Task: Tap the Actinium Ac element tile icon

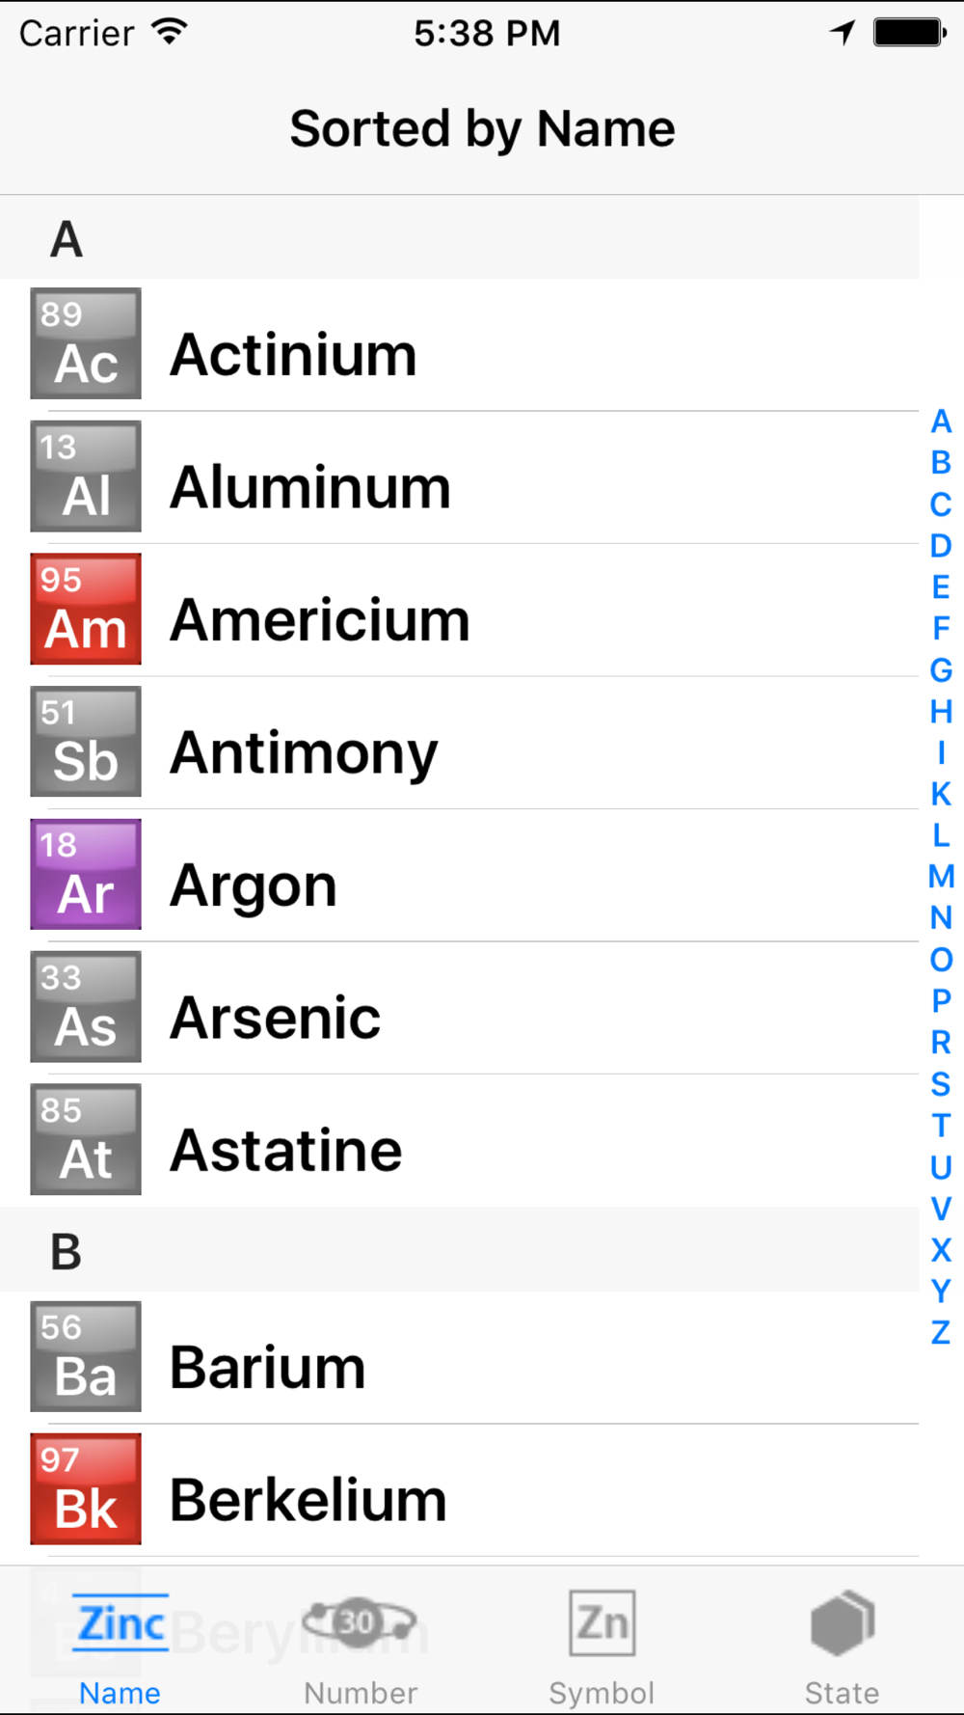Action: click(x=86, y=343)
